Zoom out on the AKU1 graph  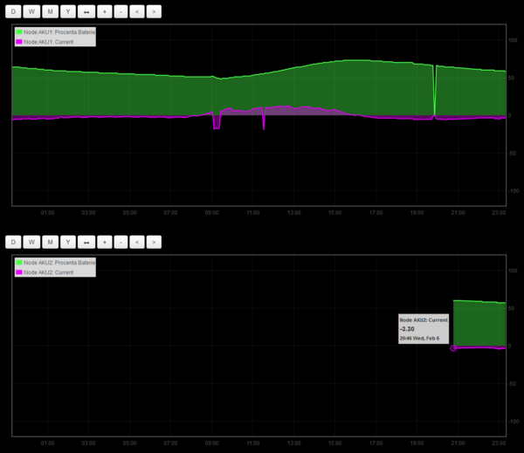(121, 11)
